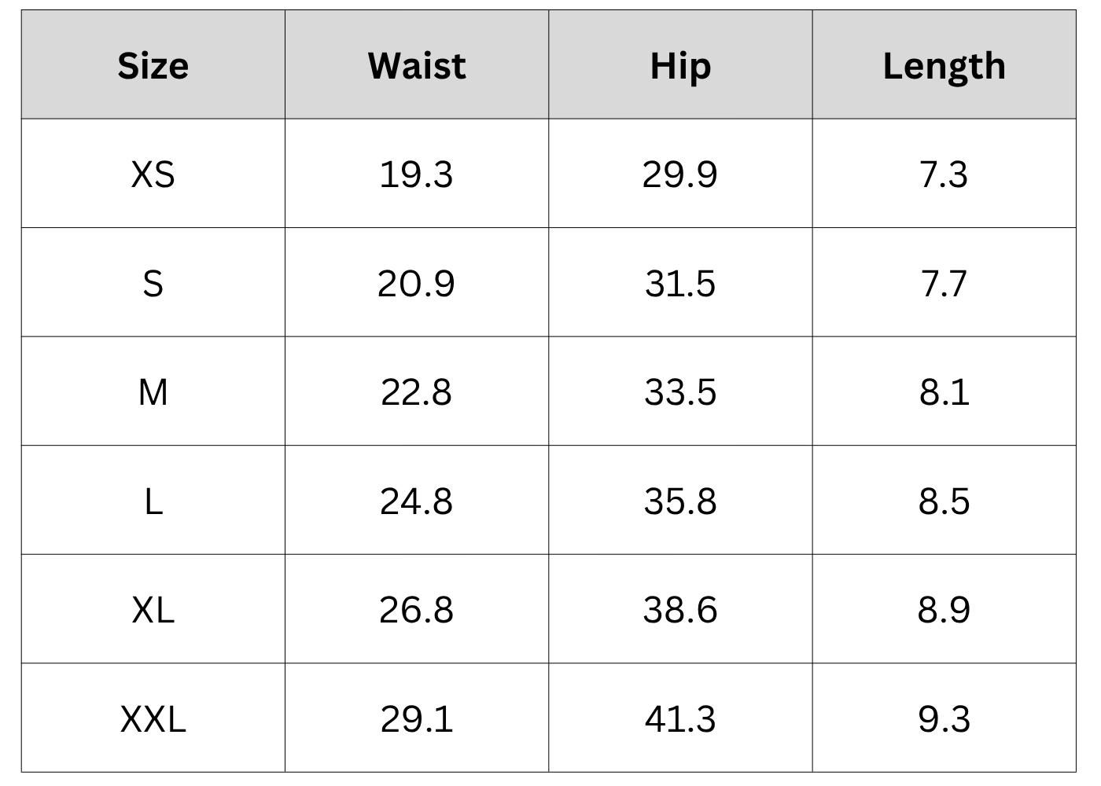
Task: Click the waist value 29.1
Action: pos(417,718)
